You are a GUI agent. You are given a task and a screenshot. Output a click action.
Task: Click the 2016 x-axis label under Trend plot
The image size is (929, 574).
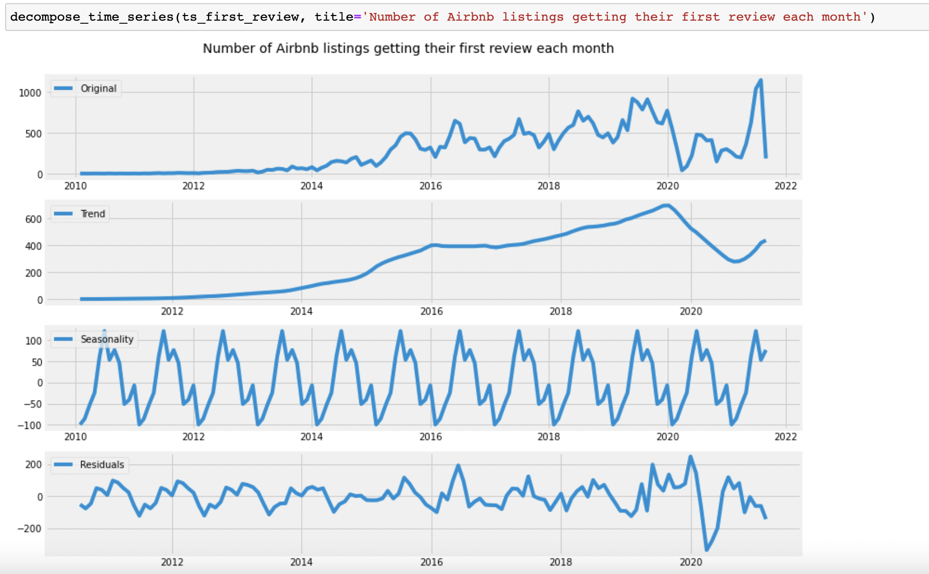pos(431,311)
